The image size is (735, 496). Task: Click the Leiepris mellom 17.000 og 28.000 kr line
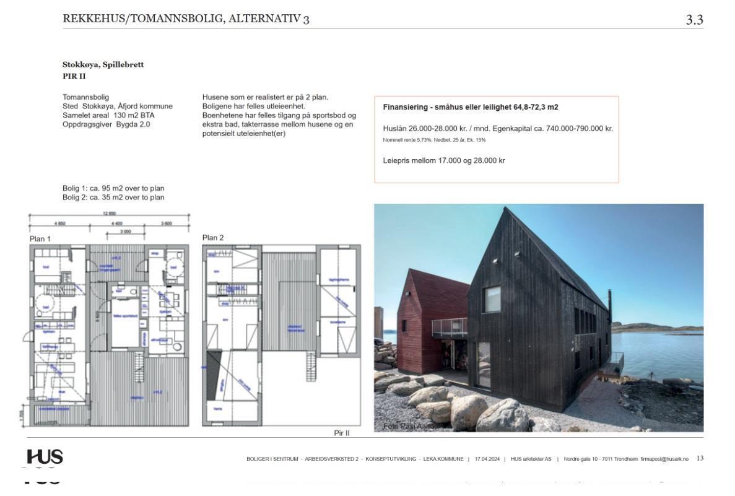click(444, 160)
